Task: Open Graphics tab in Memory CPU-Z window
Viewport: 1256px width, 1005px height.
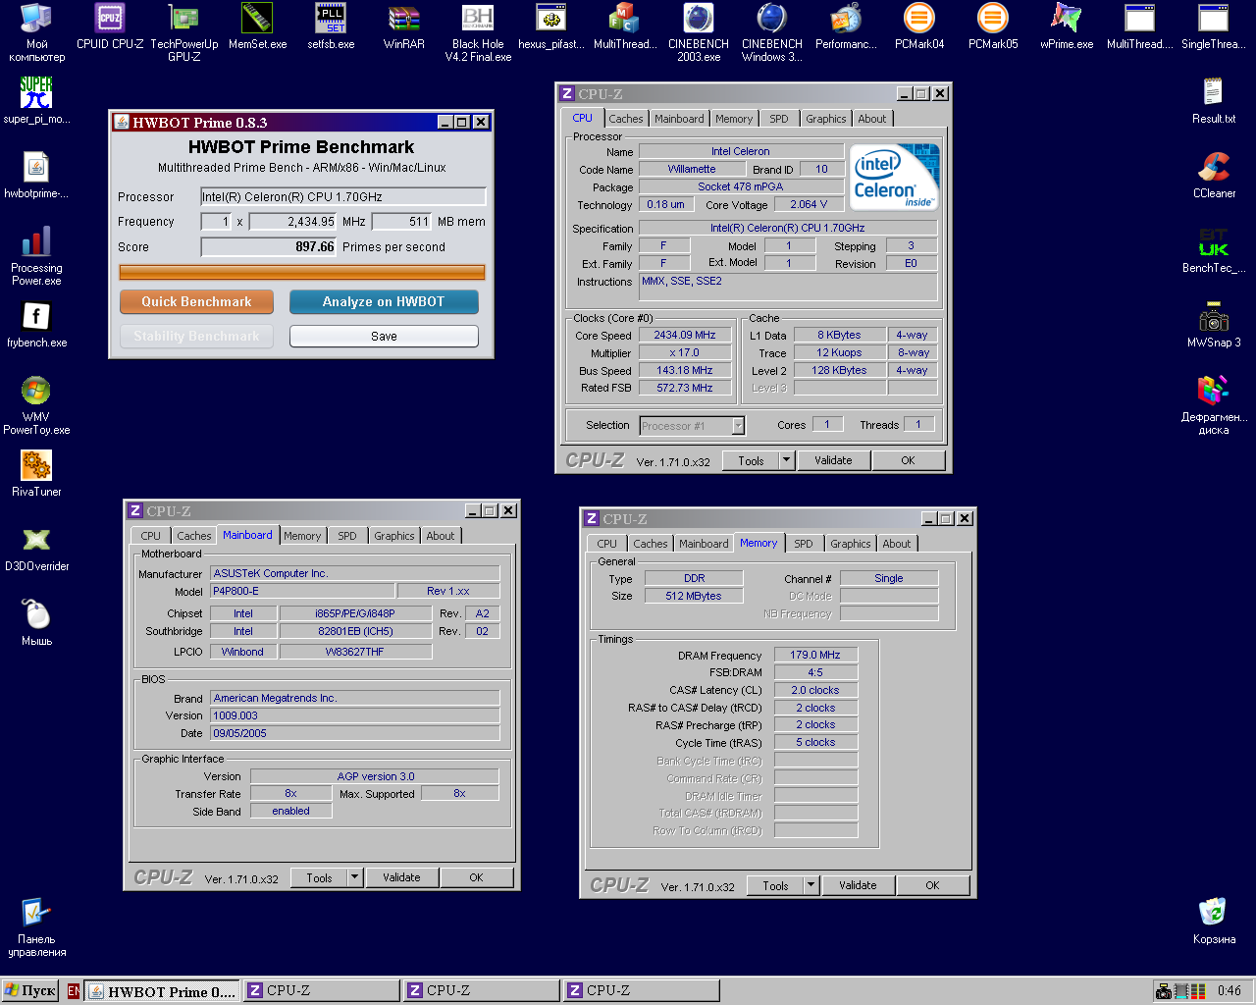Action: tap(850, 544)
